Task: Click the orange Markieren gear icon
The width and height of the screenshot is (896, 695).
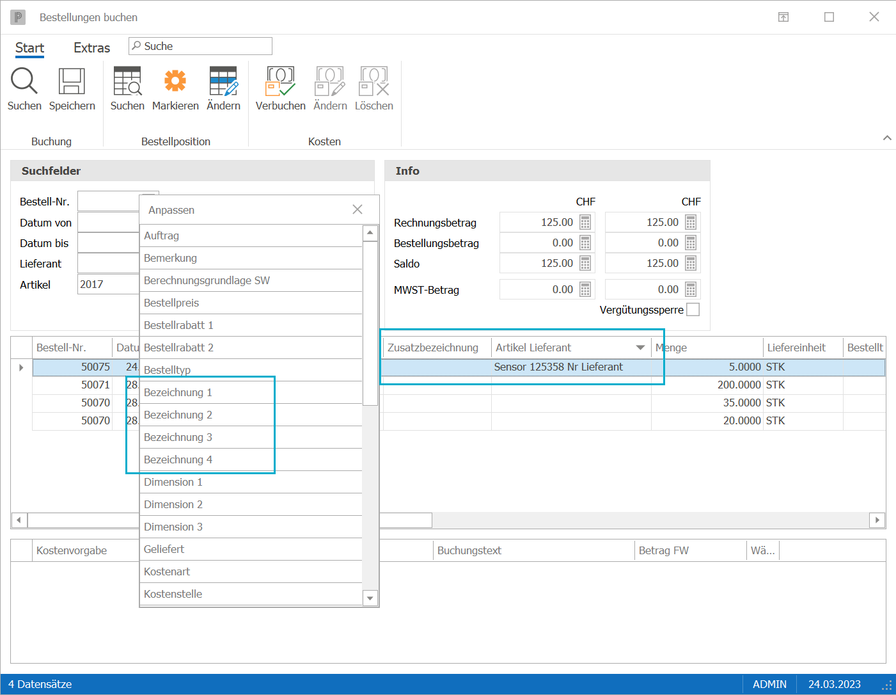Action: pyautogui.click(x=175, y=81)
